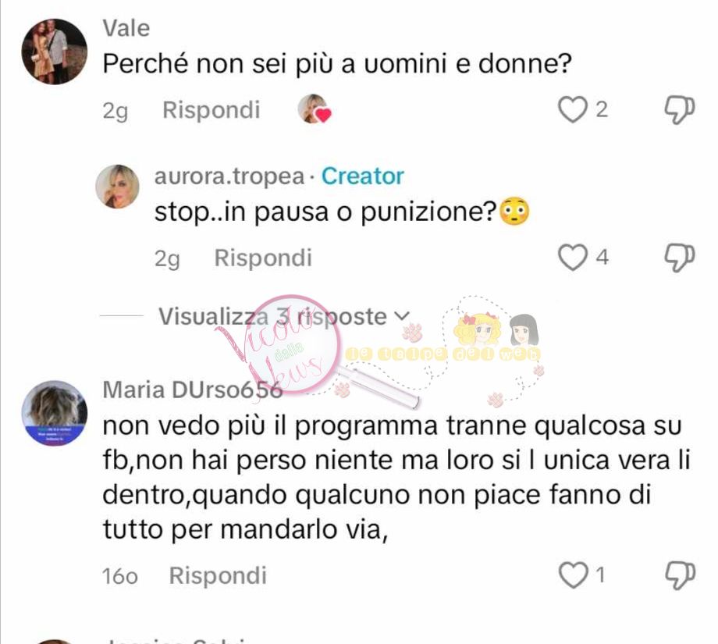The image size is (718, 644).
Task: Dislike aurora.tropea's reply with thumbs-down icon
Action: tap(680, 258)
